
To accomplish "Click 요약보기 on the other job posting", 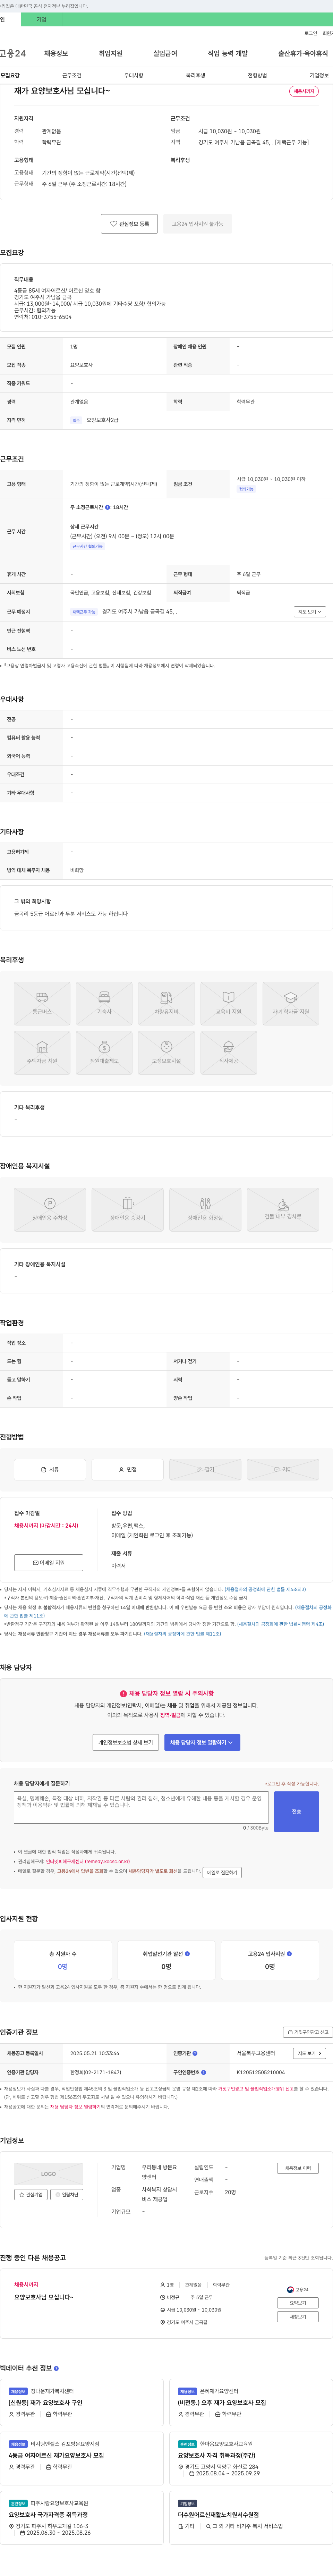I will (298, 2303).
